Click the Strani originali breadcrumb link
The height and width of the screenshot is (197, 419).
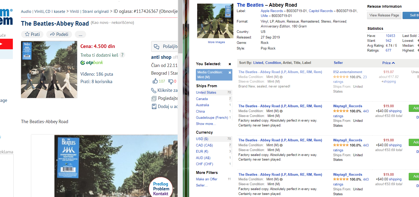(96, 12)
